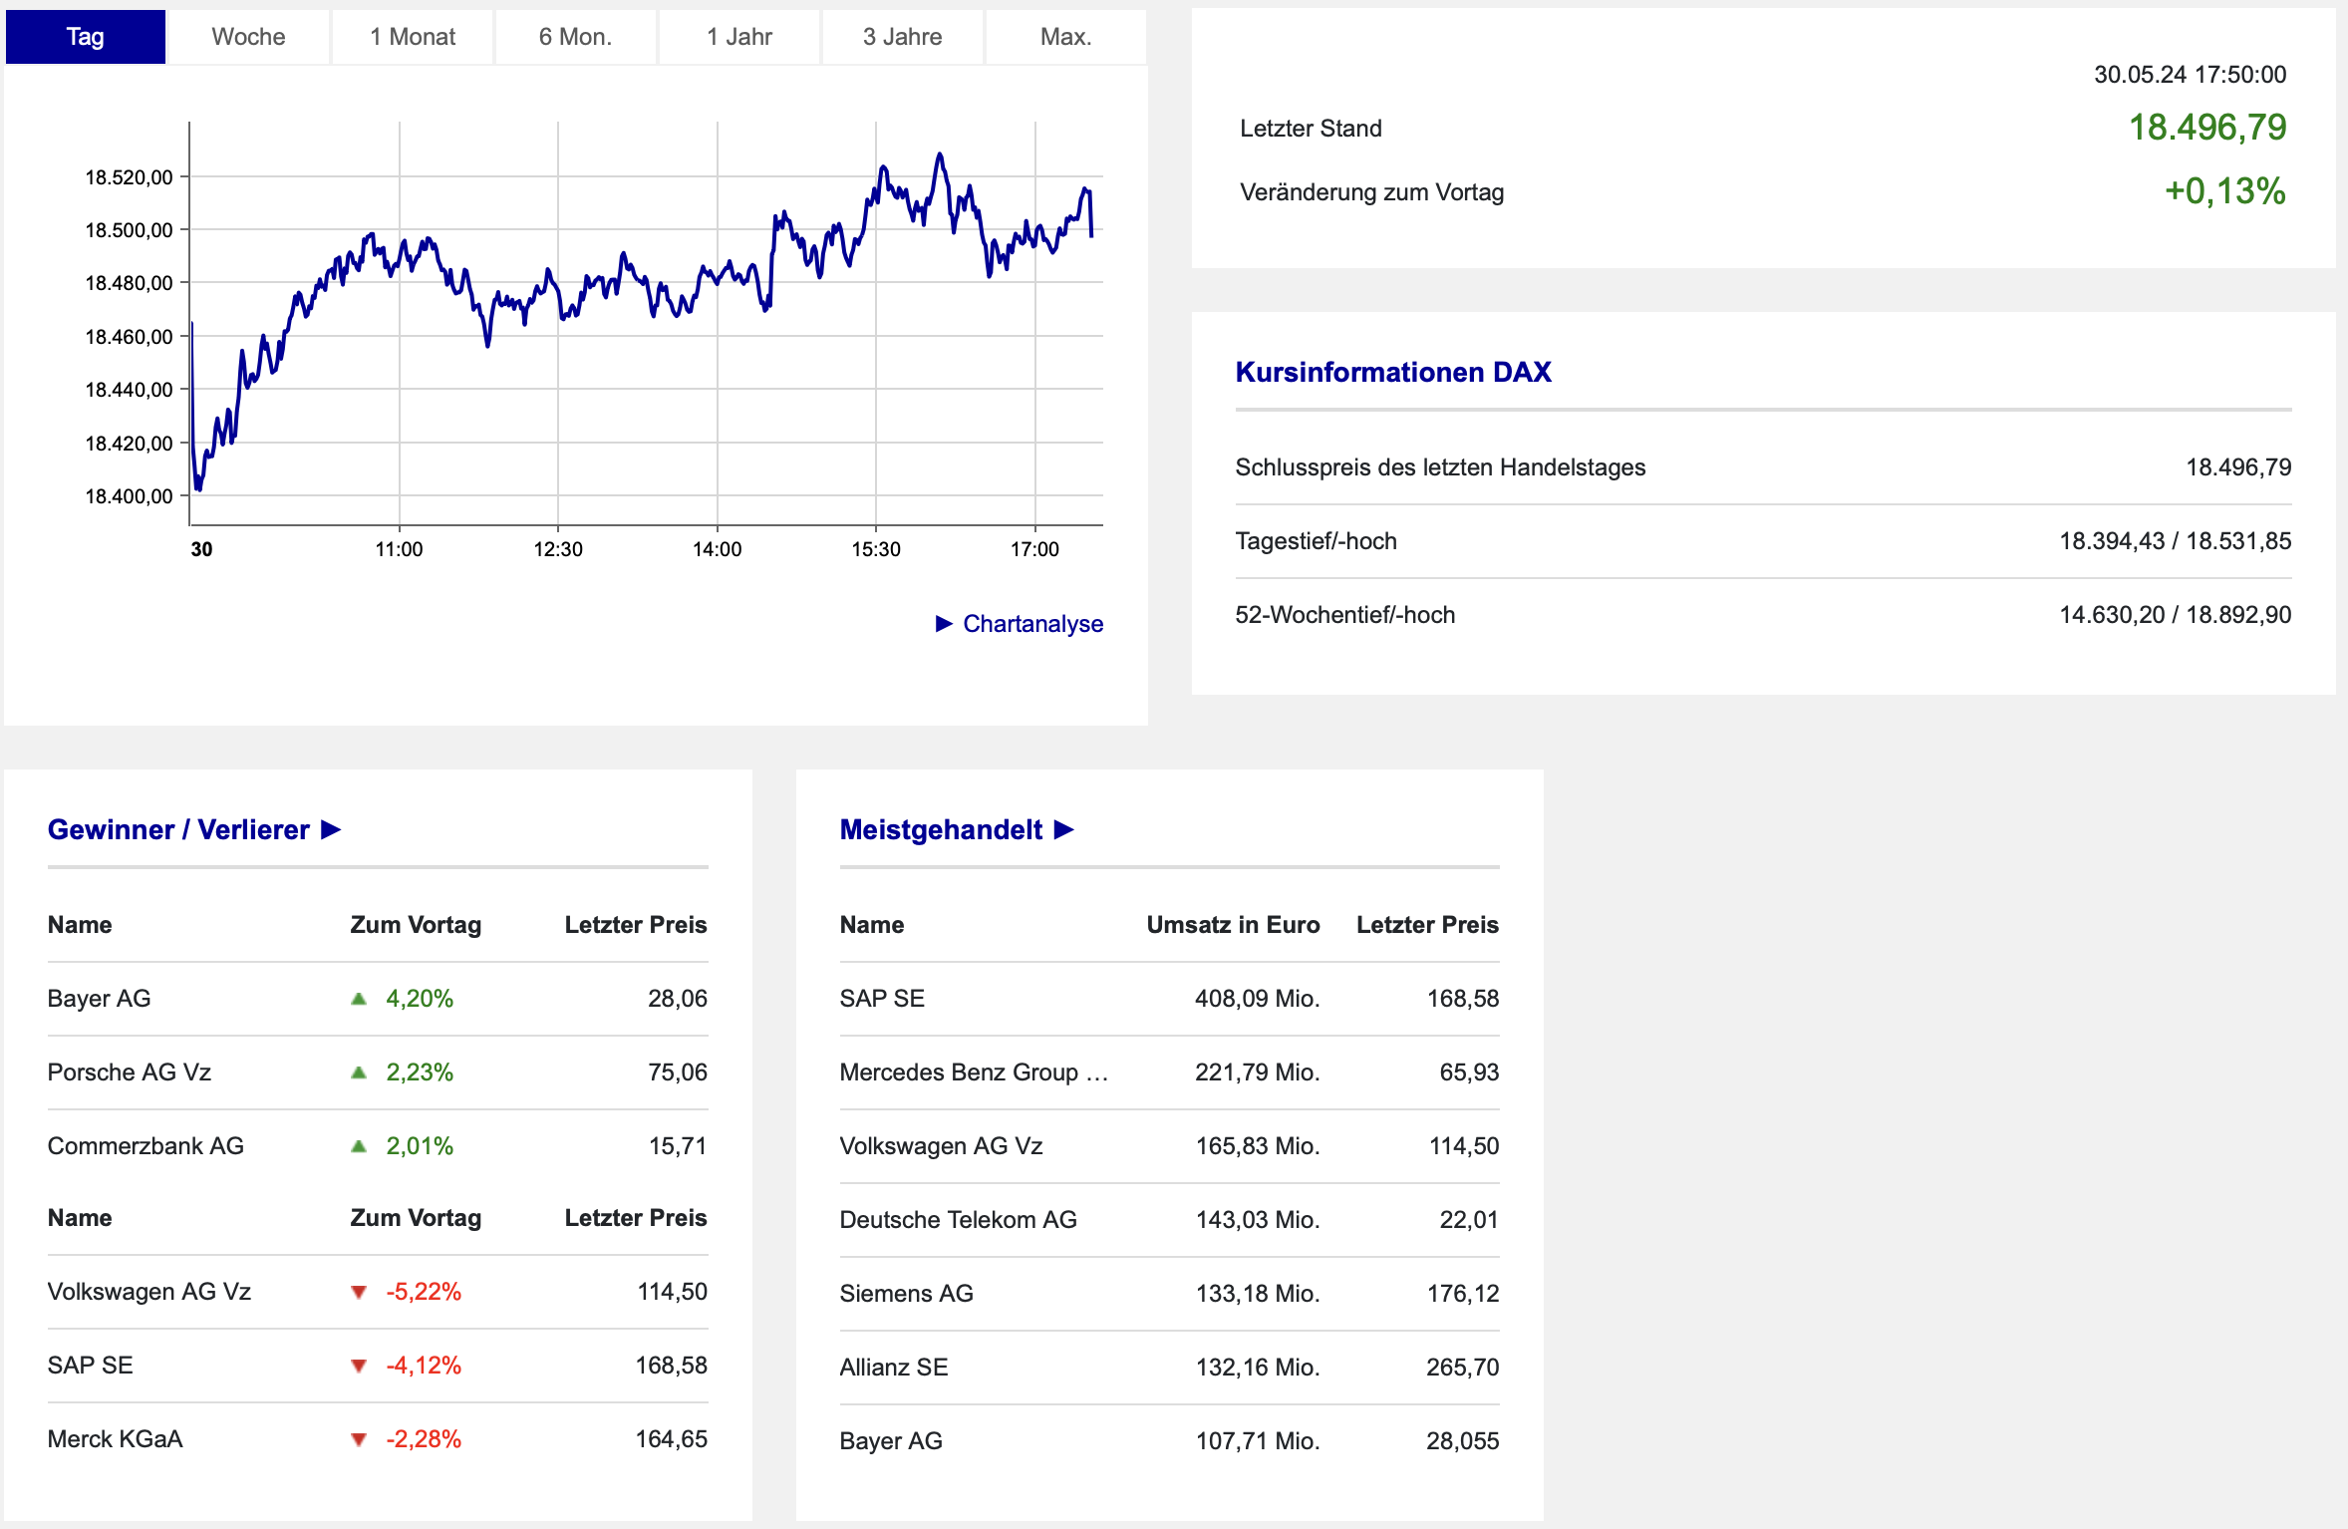The height and width of the screenshot is (1529, 2348).
Task: Click green up arrow beside Bayer AG
Action: pyautogui.click(x=359, y=999)
